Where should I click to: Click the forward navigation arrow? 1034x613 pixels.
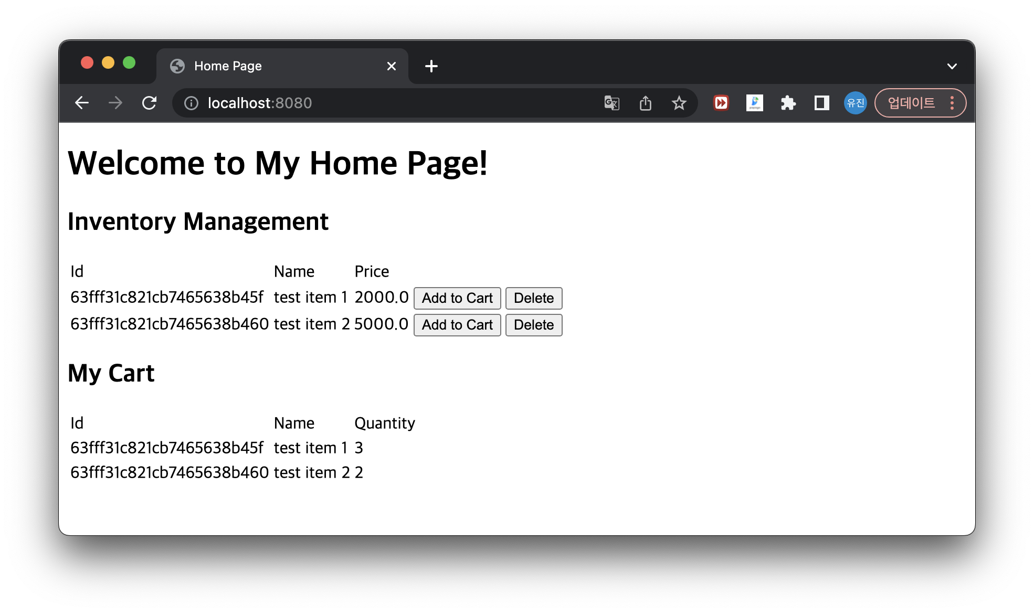tap(115, 103)
